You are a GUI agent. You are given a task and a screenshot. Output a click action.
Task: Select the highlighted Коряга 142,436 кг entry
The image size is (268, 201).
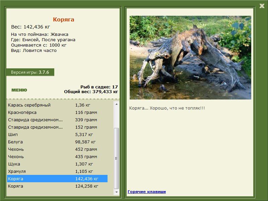57,179
